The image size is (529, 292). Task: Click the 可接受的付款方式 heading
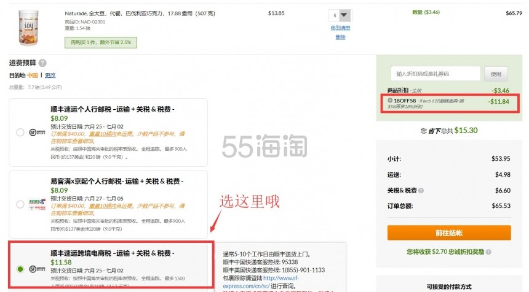pos(449,286)
